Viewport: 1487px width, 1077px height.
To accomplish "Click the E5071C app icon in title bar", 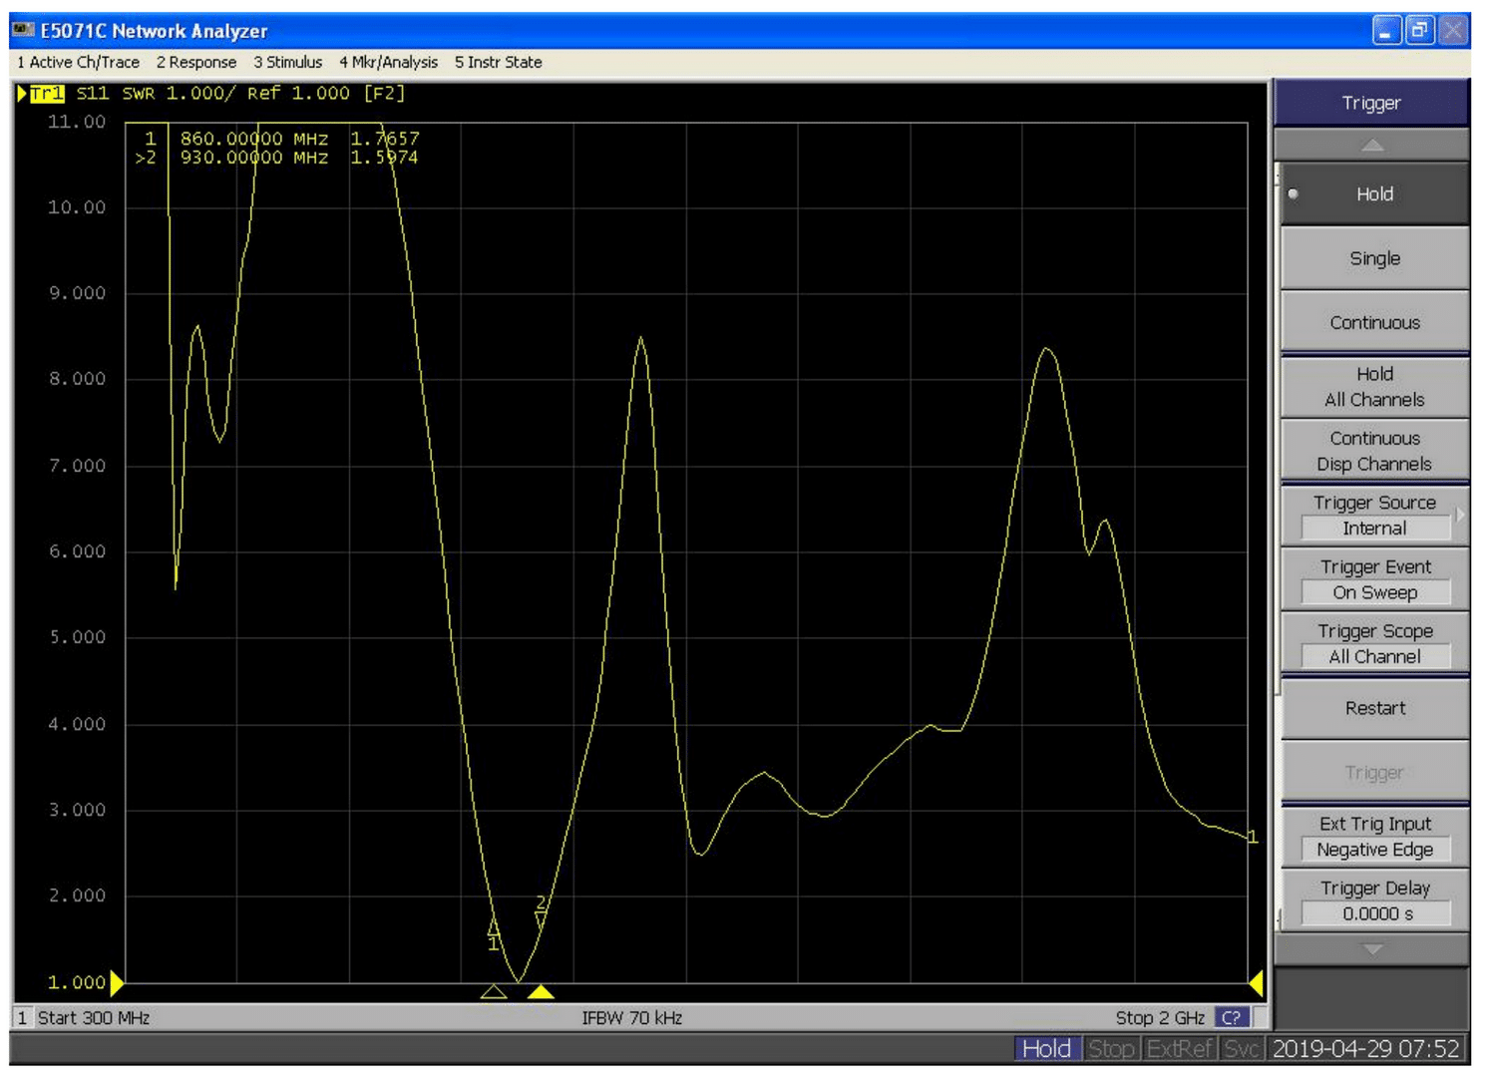I will point(23,30).
